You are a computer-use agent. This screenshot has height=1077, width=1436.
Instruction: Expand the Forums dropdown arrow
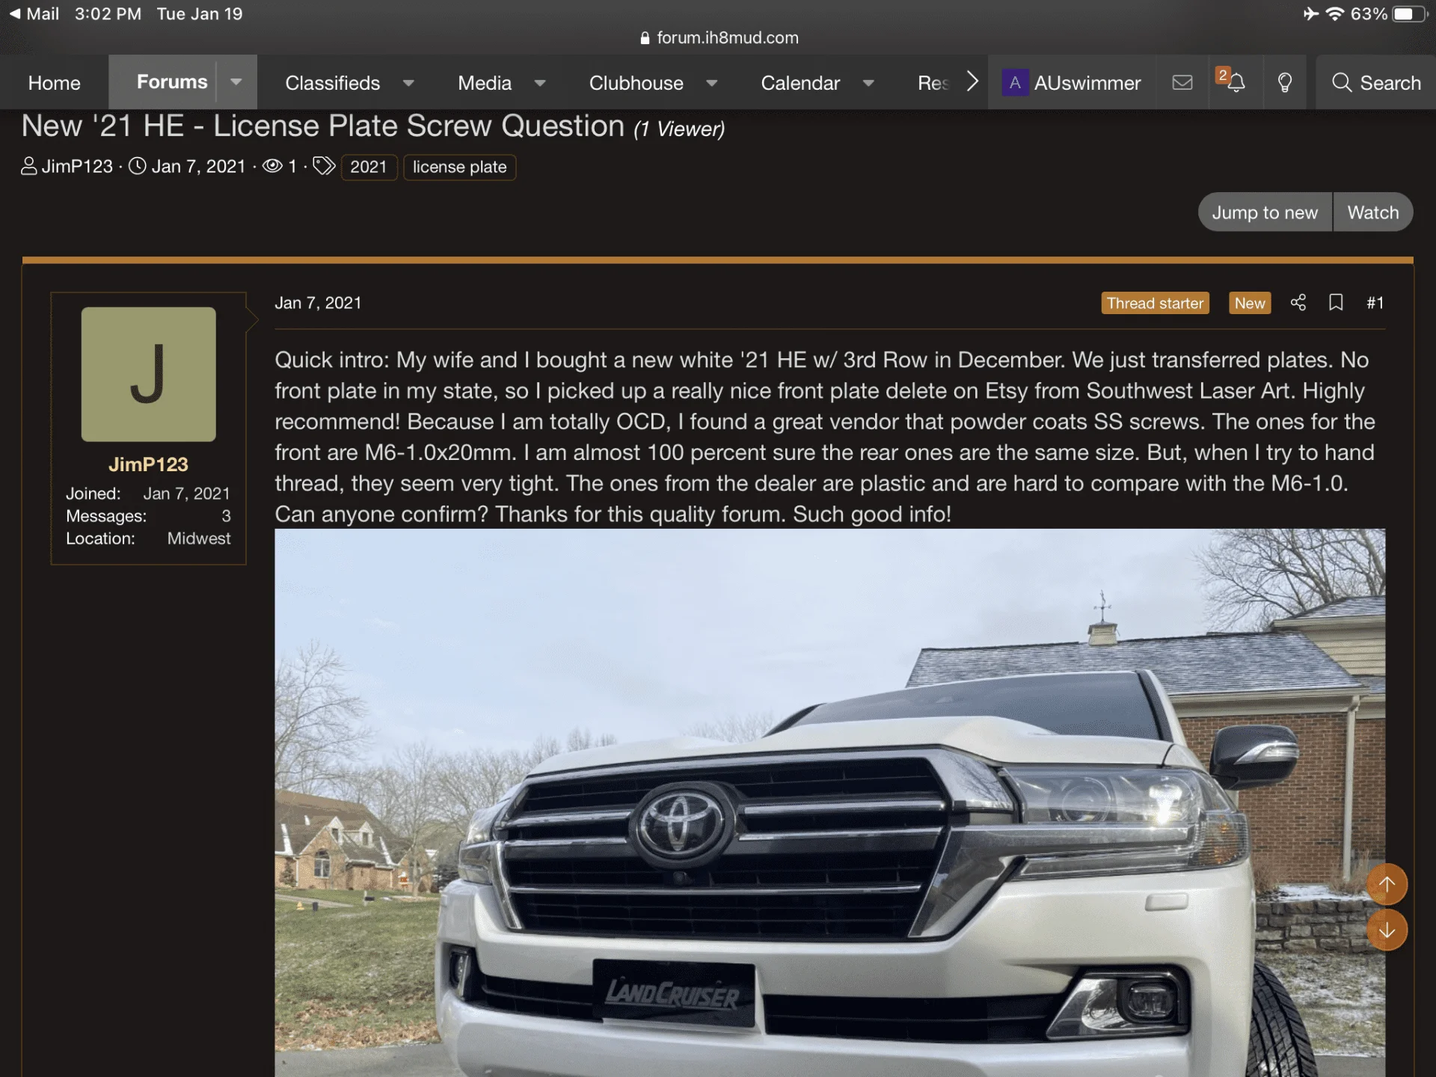tap(236, 82)
